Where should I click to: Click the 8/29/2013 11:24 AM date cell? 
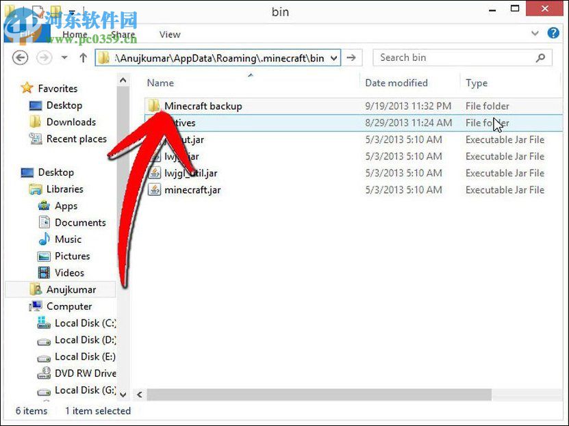click(x=408, y=123)
